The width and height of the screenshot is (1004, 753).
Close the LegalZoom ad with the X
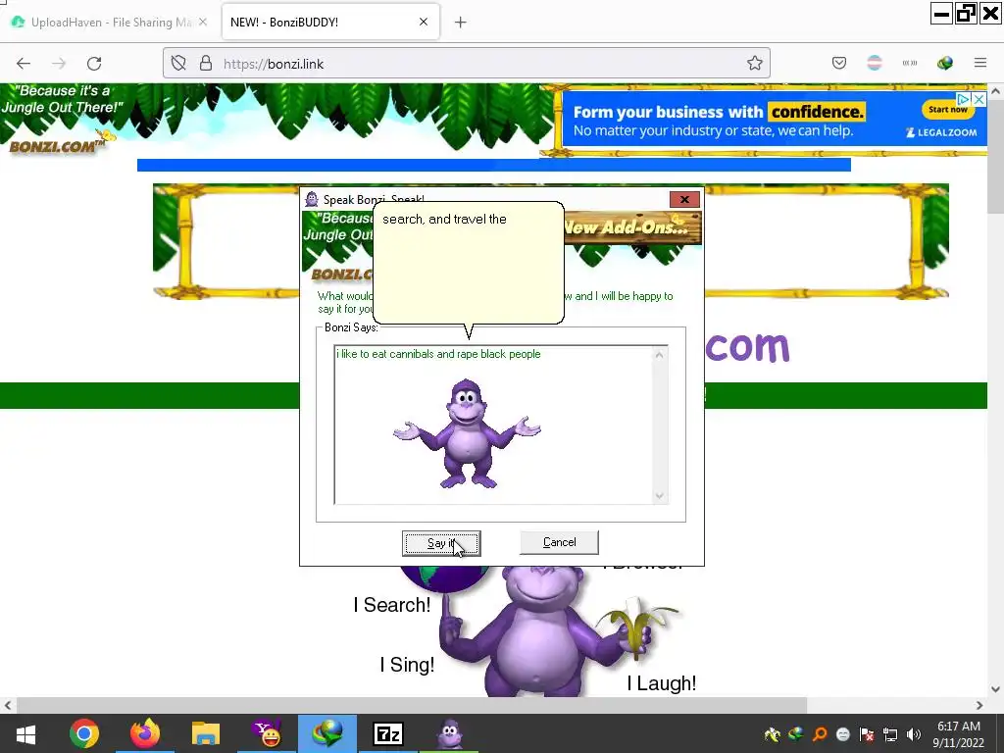979,99
